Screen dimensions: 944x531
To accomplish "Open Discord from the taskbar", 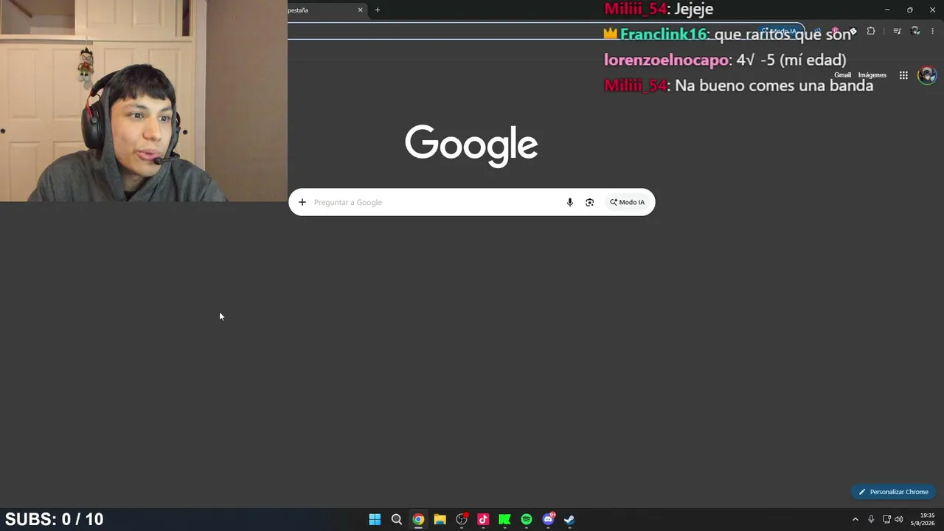I will [548, 519].
